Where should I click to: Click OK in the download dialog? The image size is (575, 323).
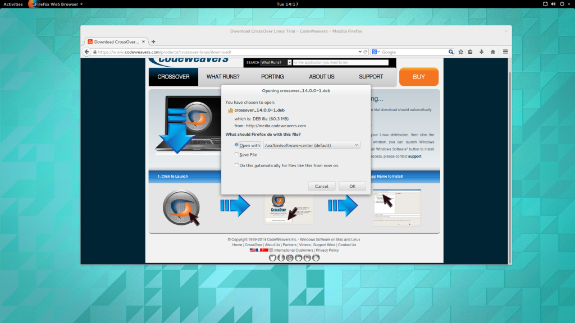coord(353,186)
